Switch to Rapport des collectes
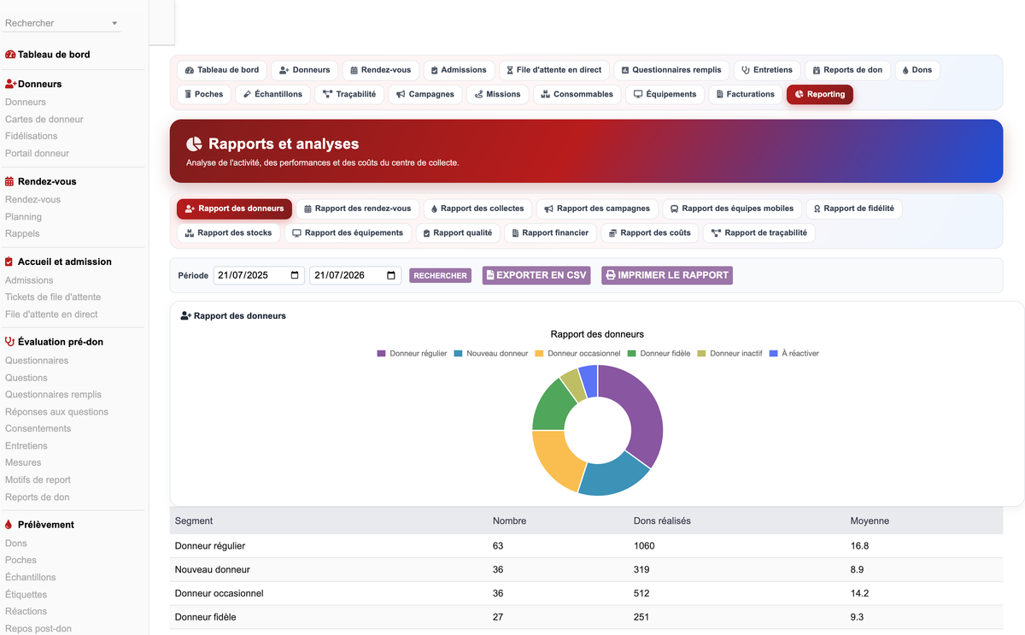 click(x=477, y=209)
